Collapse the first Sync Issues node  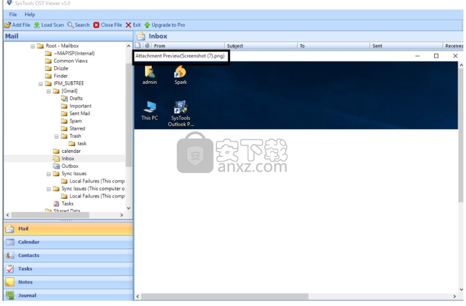49,174
